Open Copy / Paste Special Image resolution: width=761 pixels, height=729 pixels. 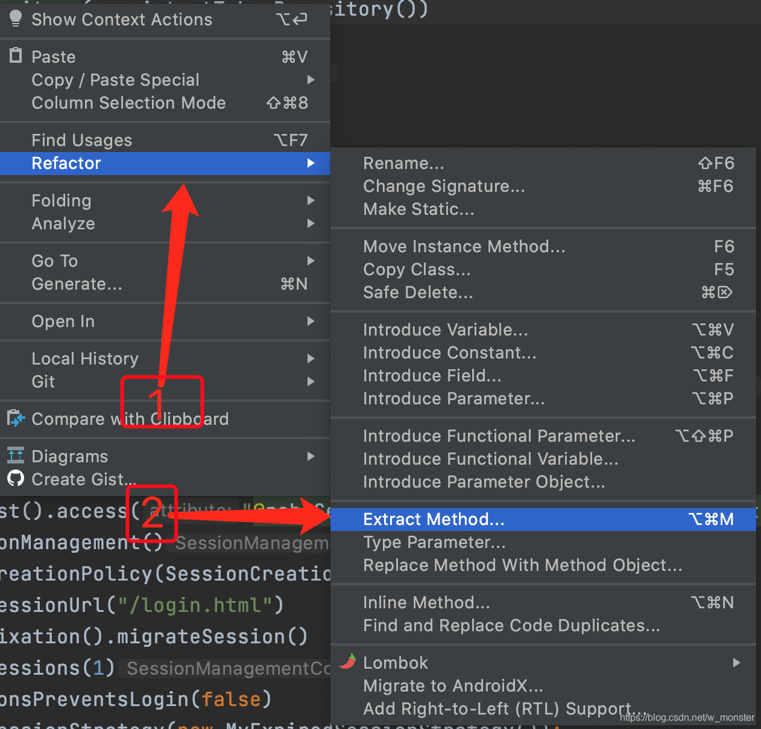(165, 80)
